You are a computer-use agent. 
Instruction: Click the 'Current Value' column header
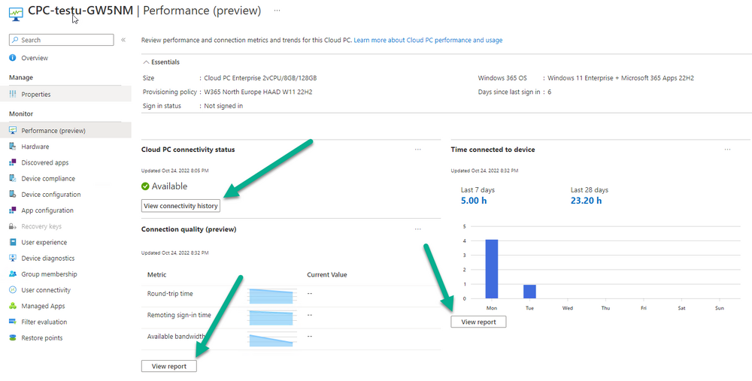[x=326, y=274]
